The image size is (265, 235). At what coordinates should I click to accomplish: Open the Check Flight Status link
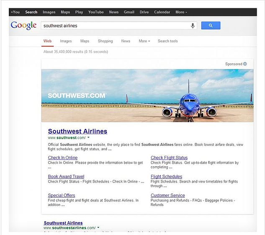pyautogui.click(x=169, y=158)
